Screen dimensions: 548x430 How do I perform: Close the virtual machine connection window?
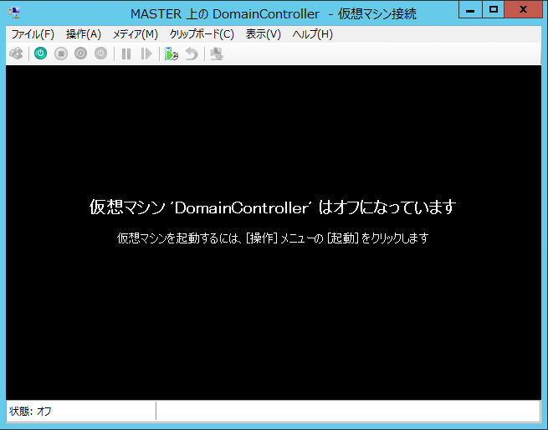[x=523, y=9]
